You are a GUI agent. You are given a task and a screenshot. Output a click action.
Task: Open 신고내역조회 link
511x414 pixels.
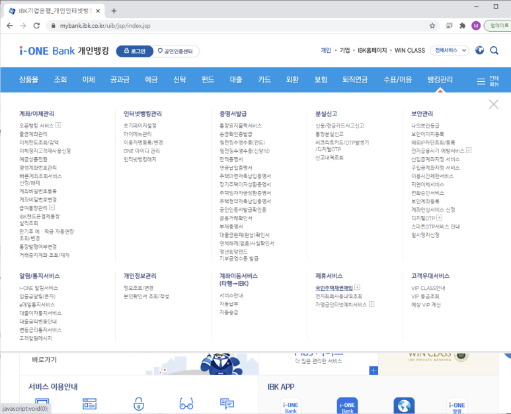[x=329, y=158]
